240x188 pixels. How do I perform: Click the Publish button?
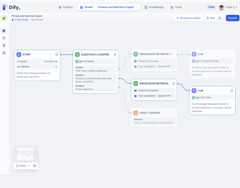(x=232, y=18)
